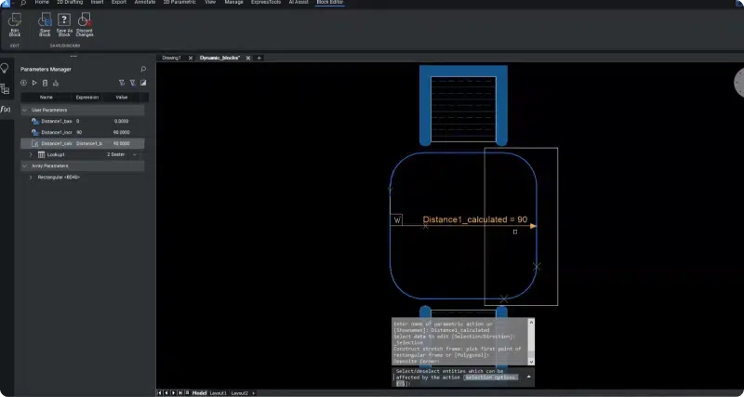Click the delete parameter trash icon
This screenshot has height=397, width=744.
(46, 83)
